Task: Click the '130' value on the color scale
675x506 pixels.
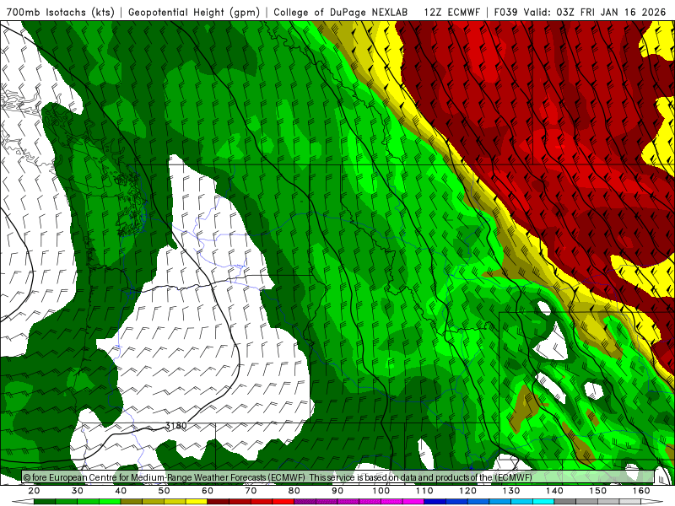Action: click(511, 491)
